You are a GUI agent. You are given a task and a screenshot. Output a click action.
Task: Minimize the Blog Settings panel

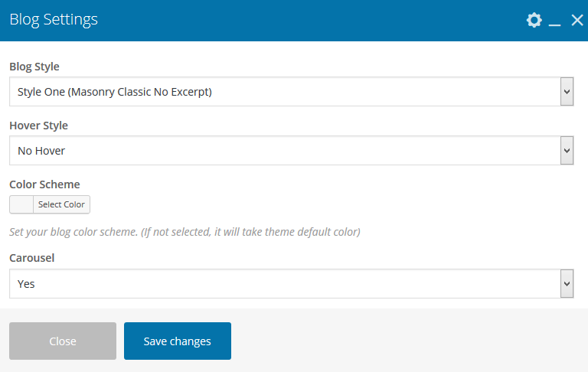click(x=555, y=23)
